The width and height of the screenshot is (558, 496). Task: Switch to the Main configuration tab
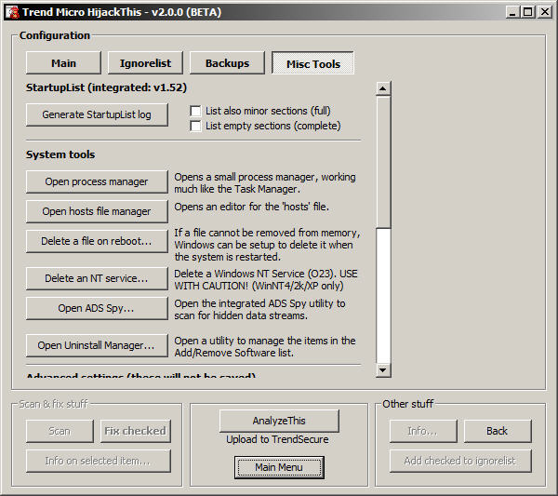click(63, 63)
